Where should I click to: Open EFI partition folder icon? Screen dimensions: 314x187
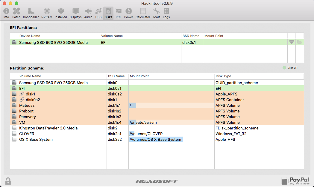[300, 42]
